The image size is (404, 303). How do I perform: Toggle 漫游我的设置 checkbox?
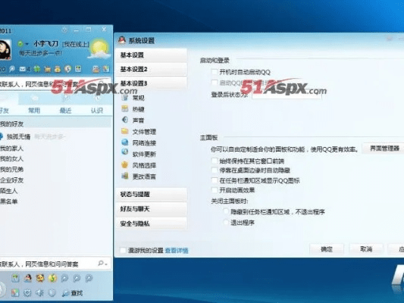tap(123, 250)
